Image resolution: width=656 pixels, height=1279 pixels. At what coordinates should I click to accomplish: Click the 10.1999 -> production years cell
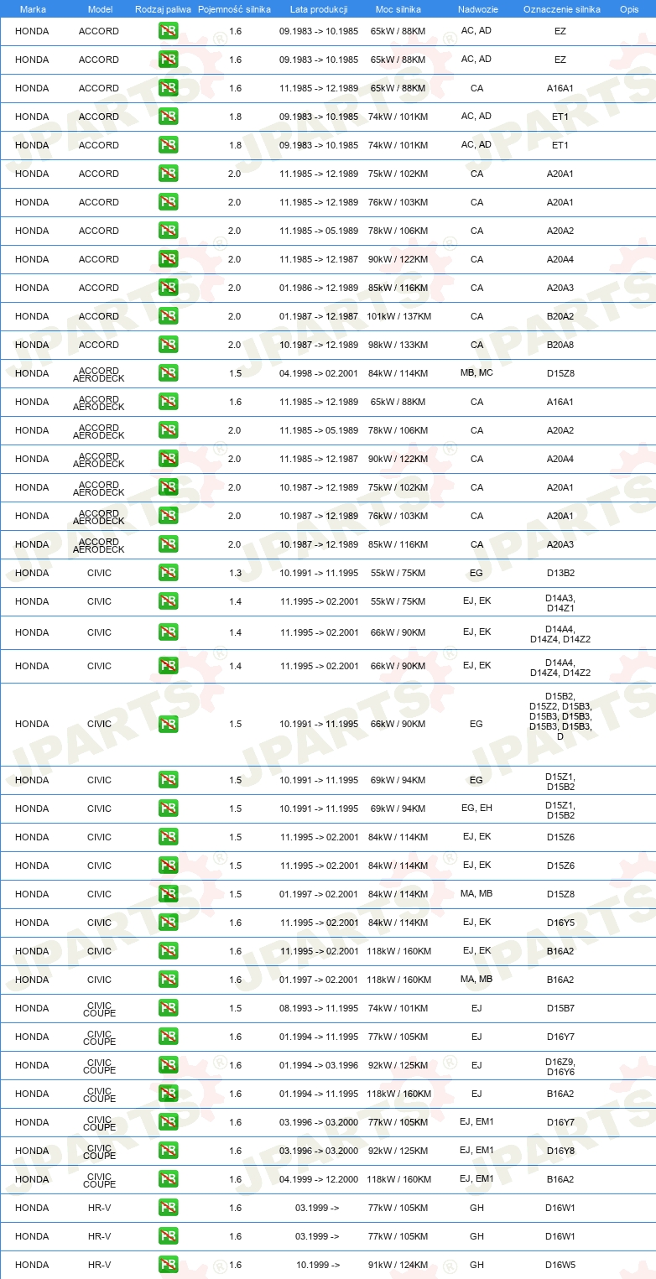click(x=317, y=1265)
